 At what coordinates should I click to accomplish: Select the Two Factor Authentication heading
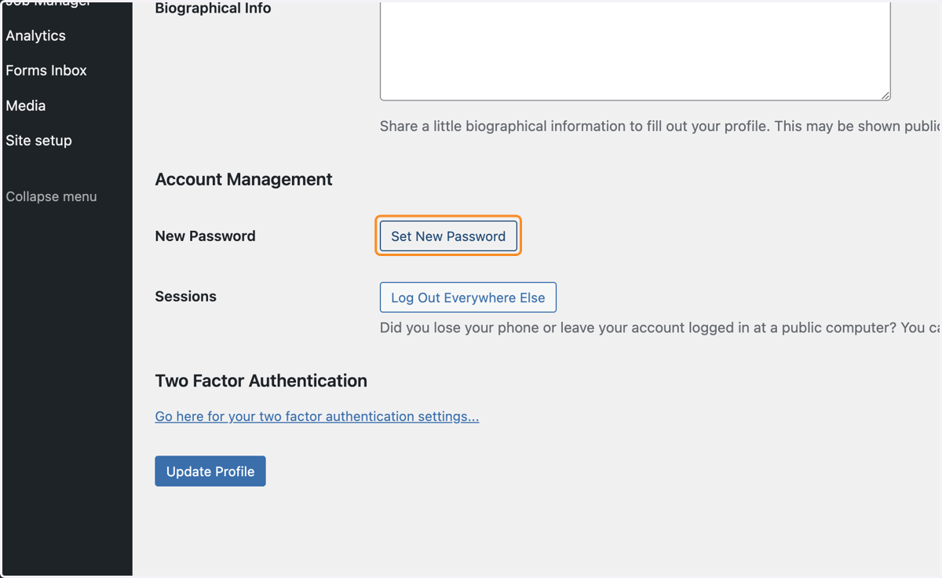(261, 381)
